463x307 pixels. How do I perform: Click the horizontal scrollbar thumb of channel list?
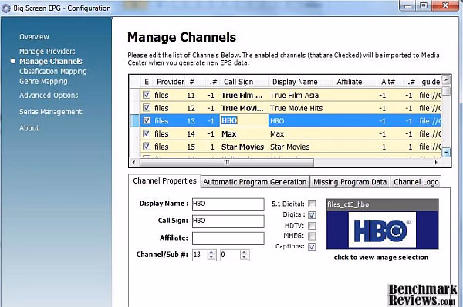click(x=226, y=163)
